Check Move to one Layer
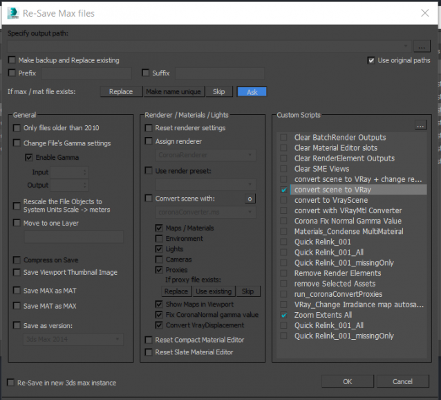 [17, 223]
